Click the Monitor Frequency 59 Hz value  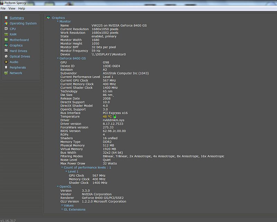(96, 51)
